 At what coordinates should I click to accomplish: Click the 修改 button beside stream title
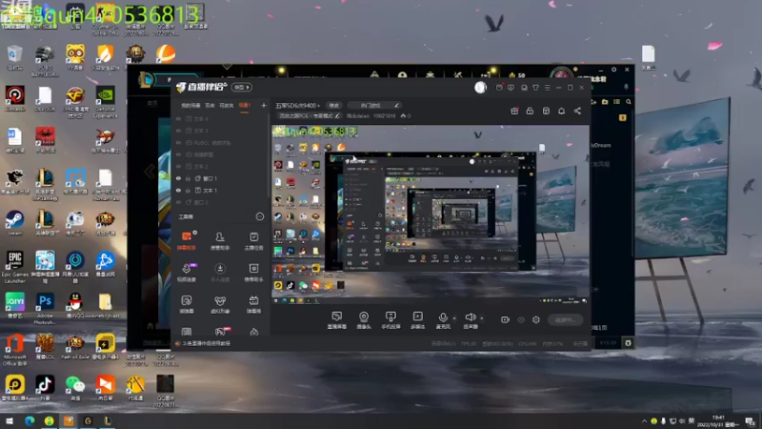point(334,105)
